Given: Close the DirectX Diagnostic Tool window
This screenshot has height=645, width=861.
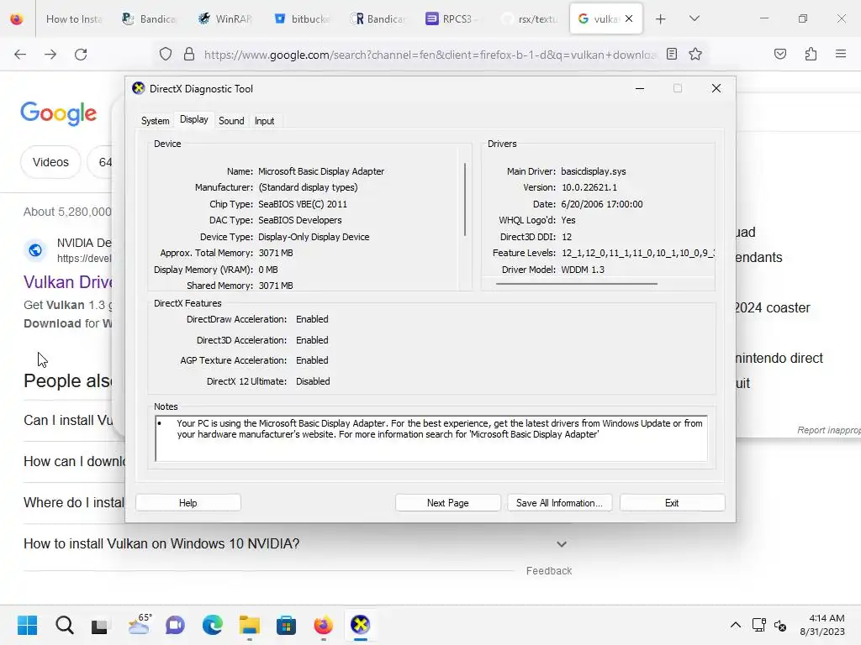Looking at the screenshot, I should pyautogui.click(x=716, y=88).
